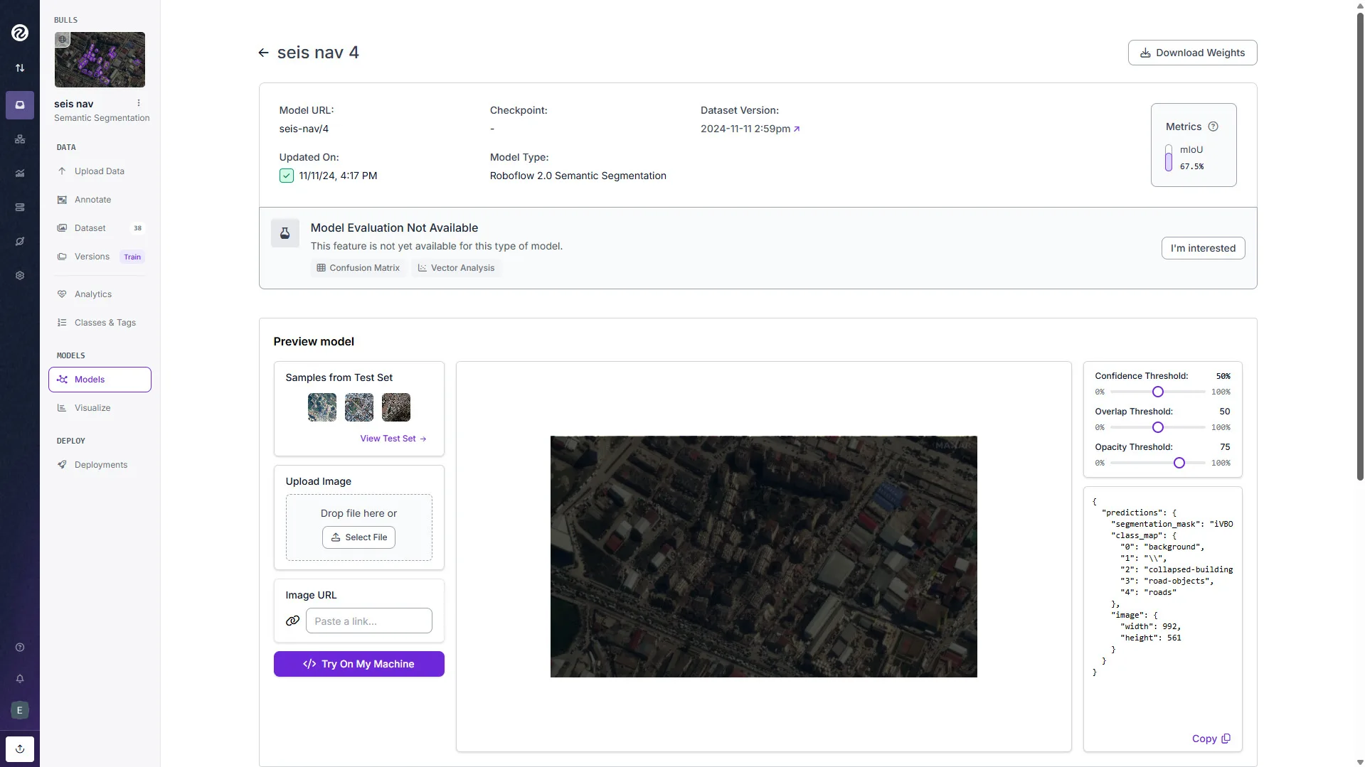Open the settings gear icon in left rail
Viewport: 1365px width, 767px height.
pyautogui.click(x=20, y=276)
